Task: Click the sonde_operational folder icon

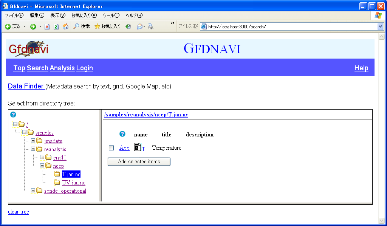Action: coord(39,190)
